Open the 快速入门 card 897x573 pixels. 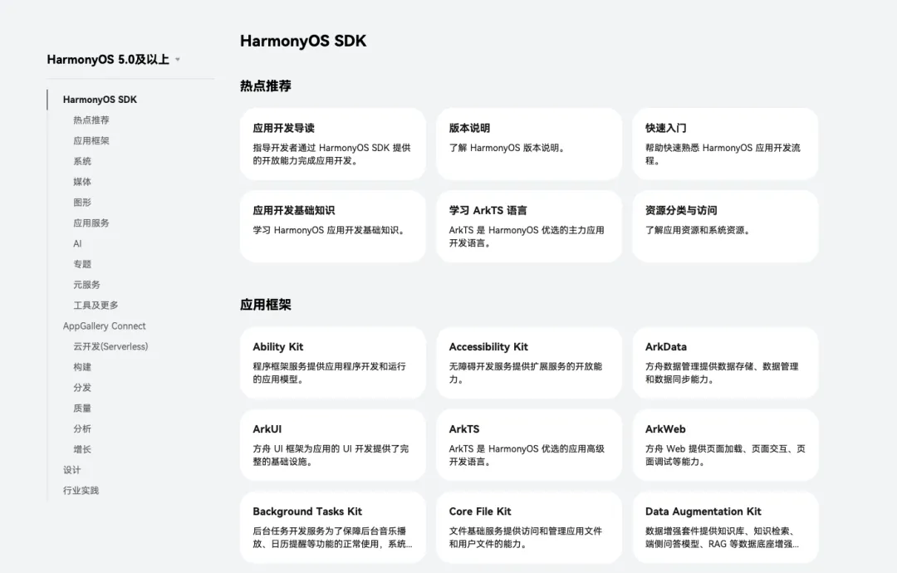[x=725, y=144]
